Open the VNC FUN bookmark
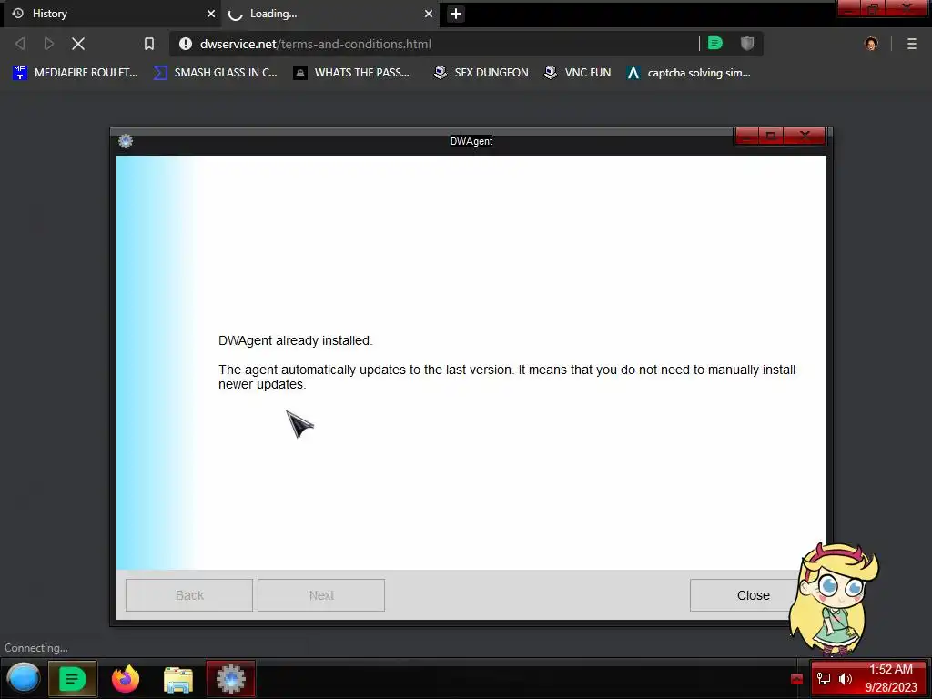The image size is (932, 699). [577, 73]
